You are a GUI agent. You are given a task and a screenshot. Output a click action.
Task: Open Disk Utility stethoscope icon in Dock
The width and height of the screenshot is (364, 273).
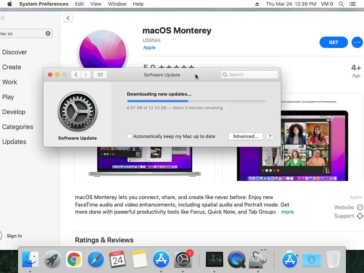[x=258, y=259]
